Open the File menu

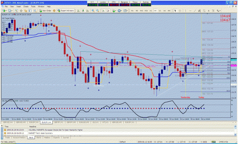(x=6, y=7)
